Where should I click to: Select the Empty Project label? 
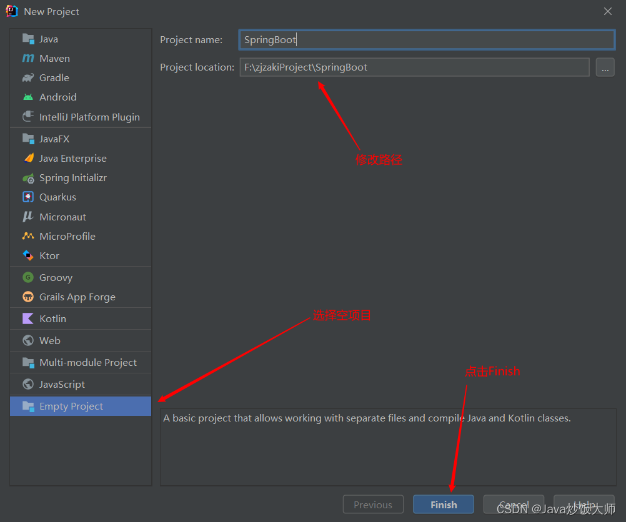click(71, 406)
